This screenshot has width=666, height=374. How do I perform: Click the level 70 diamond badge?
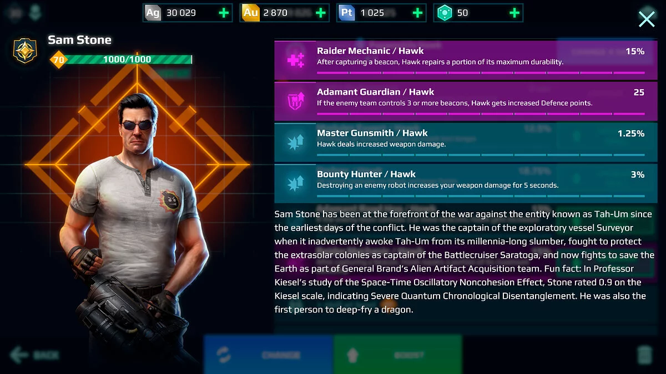58,59
